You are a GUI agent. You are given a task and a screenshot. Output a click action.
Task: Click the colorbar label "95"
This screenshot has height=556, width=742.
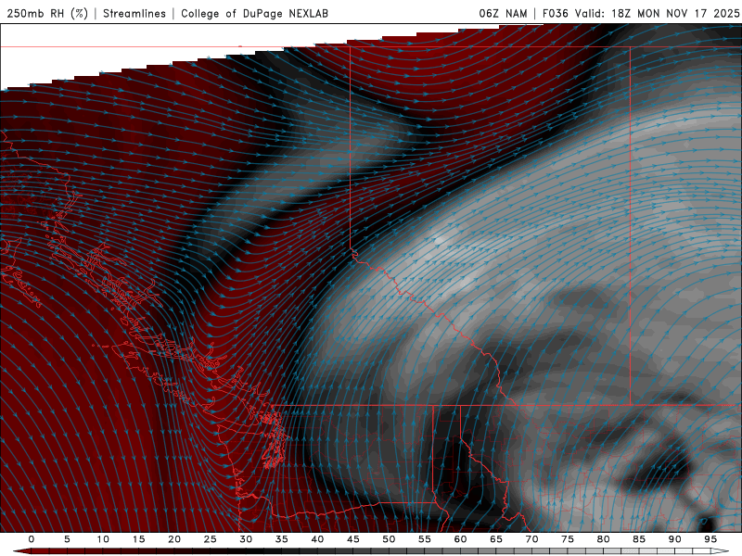(x=710, y=539)
